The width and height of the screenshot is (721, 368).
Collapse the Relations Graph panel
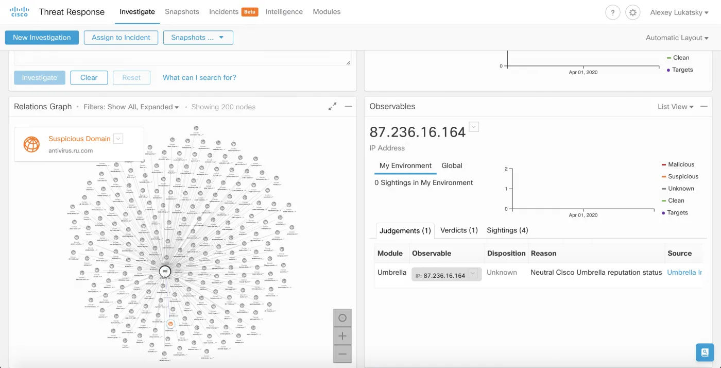pos(349,106)
